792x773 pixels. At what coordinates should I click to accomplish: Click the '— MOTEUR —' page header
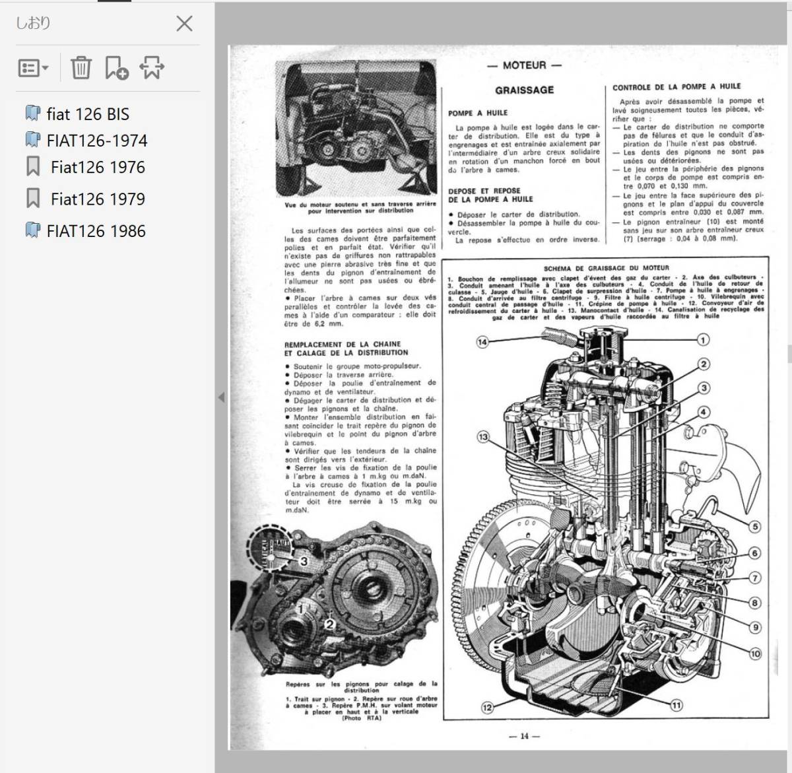point(524,65)
